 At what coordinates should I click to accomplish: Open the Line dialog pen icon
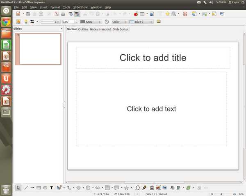point(26,22)
